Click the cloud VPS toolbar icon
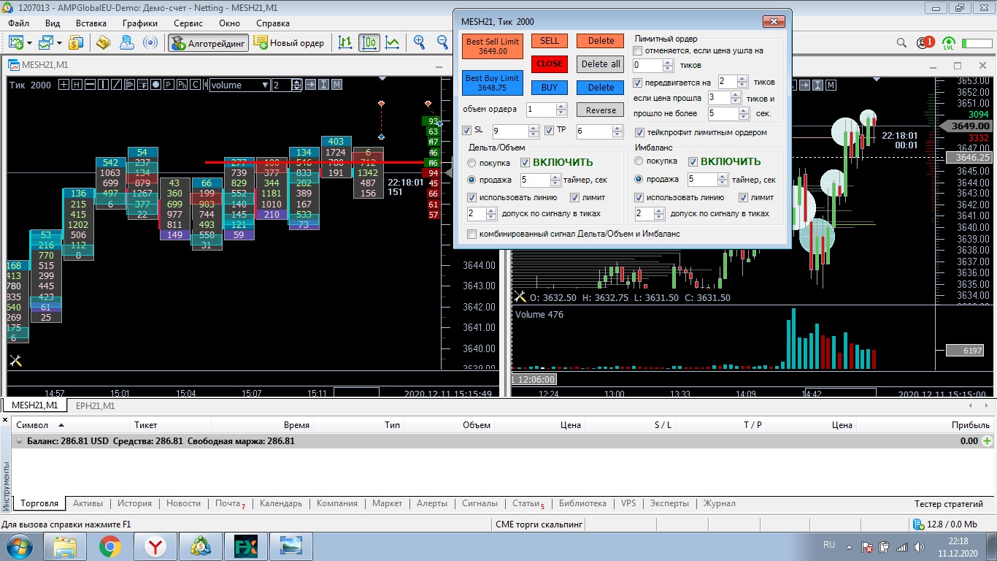 [x=127, y=42]
